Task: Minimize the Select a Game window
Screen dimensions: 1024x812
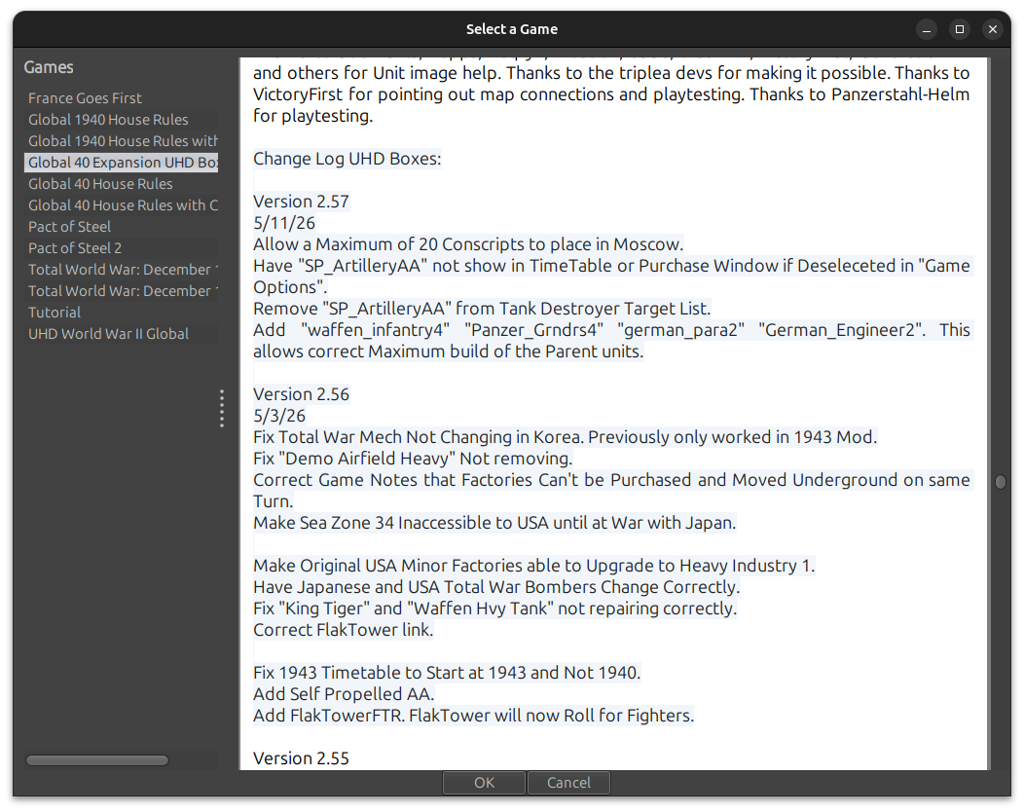Action: tap(926, 29)
